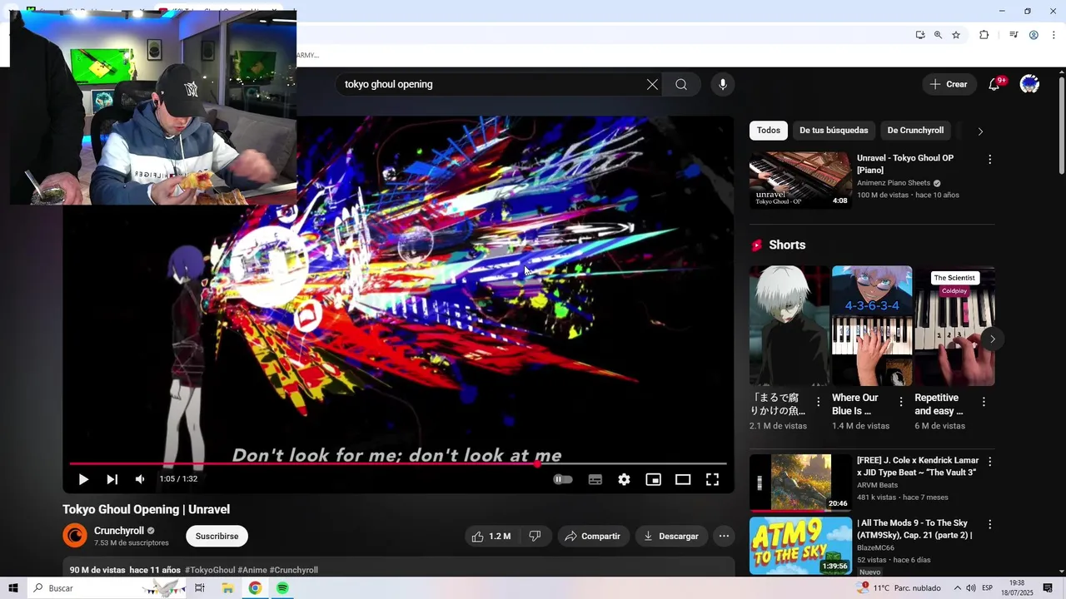This screenshot has width=1066, height=599.
Task: Select 'De tus búsquedas' chip
Action: [834, 131]
